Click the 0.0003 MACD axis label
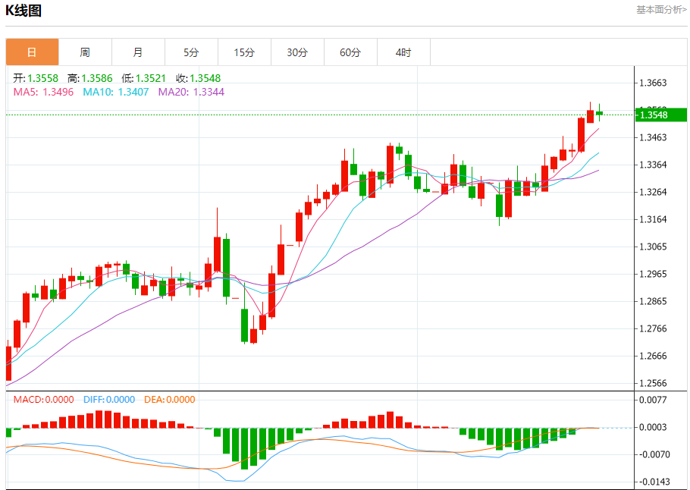The image size is (690, 490). 654,427
